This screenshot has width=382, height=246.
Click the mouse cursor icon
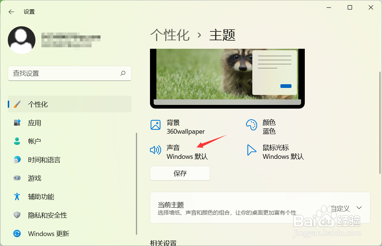(x=252, y=150)
